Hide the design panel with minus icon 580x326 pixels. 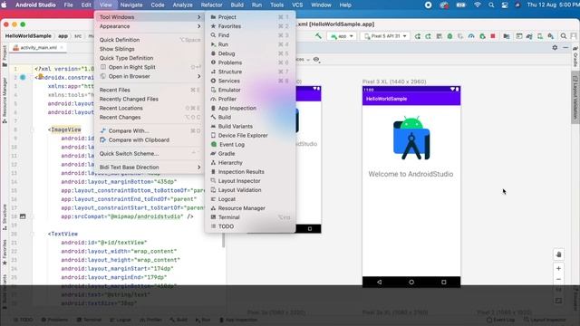[565, 48]
